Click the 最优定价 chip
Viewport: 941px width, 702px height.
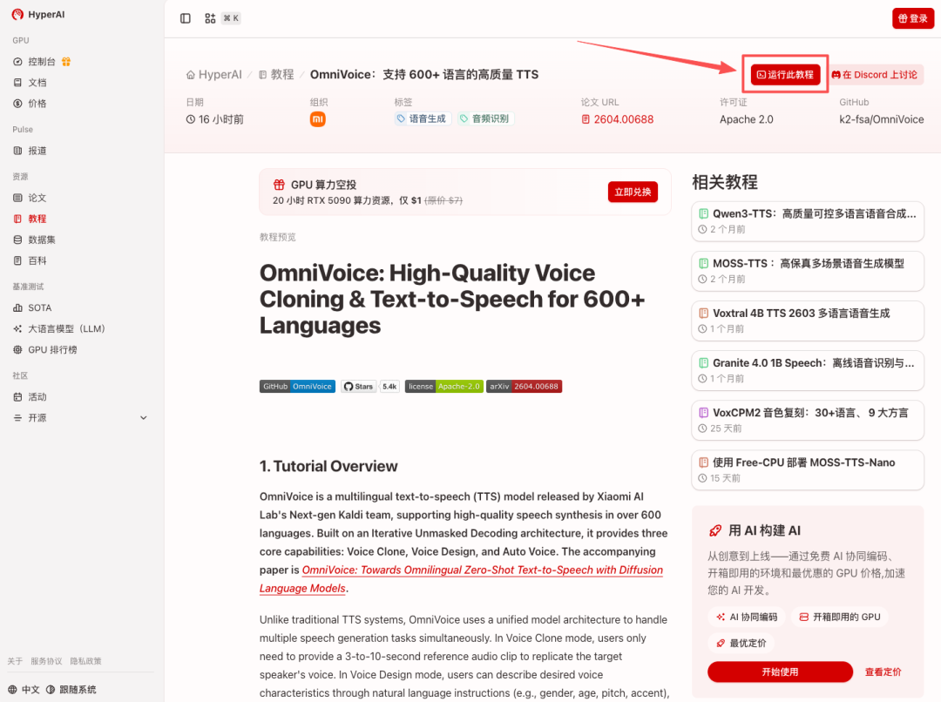[x=741, y=643]
